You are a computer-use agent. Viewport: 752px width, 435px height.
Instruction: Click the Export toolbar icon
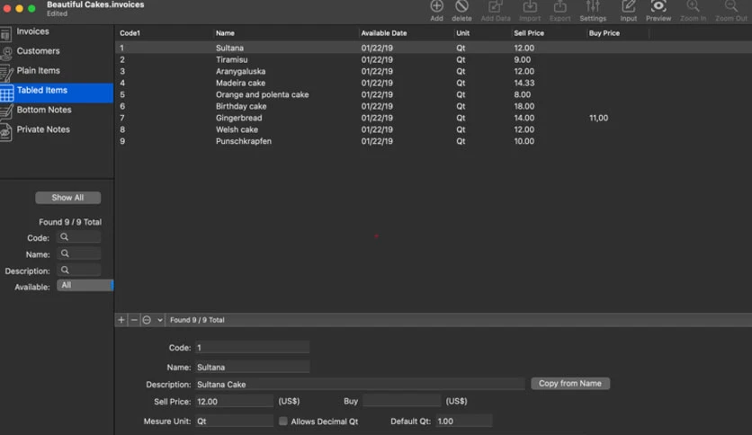pos(560,6)
